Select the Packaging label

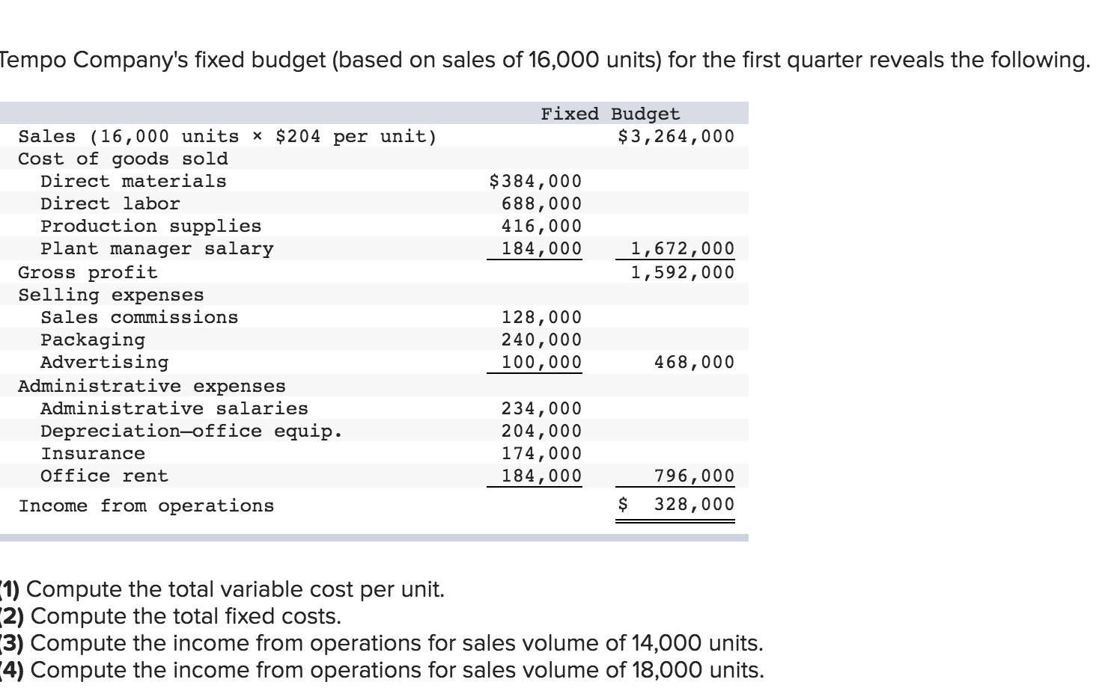coord(93,340)
